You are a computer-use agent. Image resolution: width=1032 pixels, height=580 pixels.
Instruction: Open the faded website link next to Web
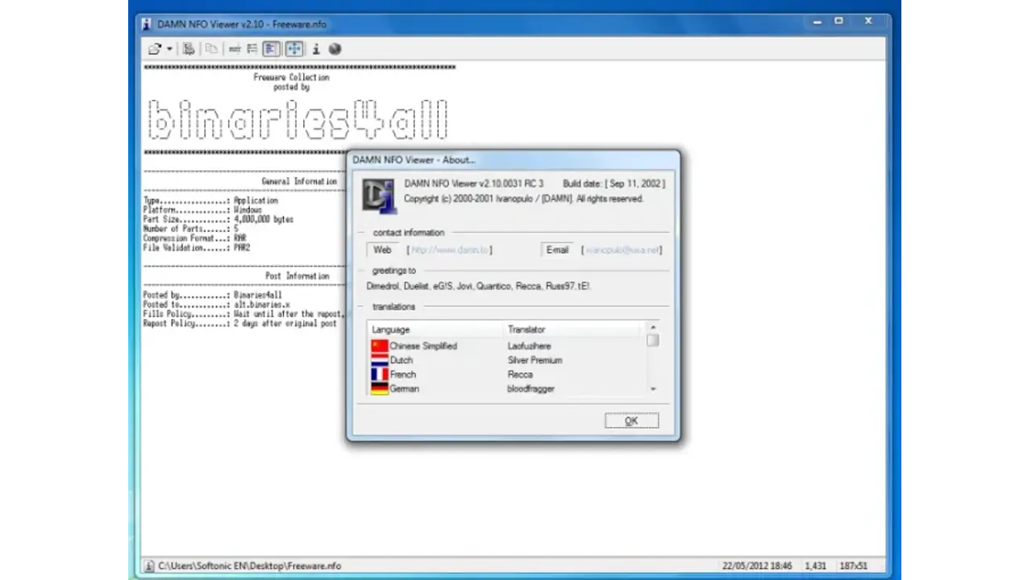449,250
